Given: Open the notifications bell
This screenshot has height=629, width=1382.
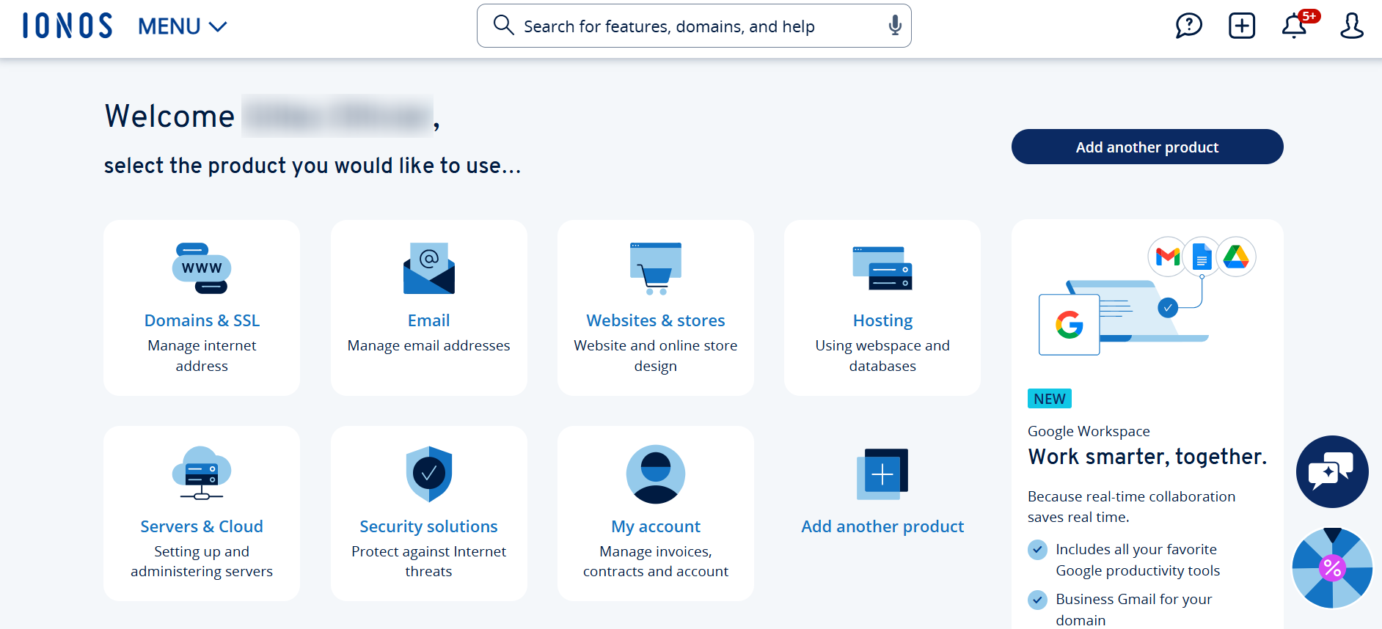Looking at the screenshot, I should [x=1295, y=26].
